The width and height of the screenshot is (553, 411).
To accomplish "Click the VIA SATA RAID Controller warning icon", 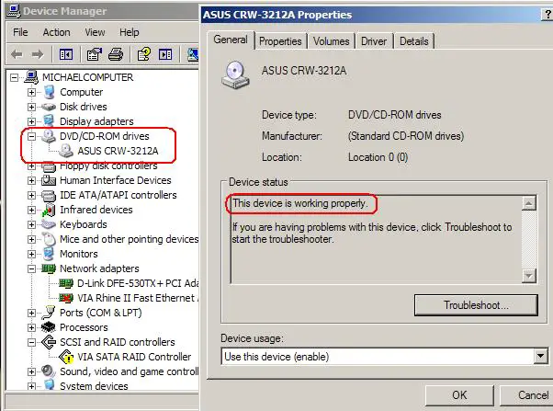I will coord(66,357).
